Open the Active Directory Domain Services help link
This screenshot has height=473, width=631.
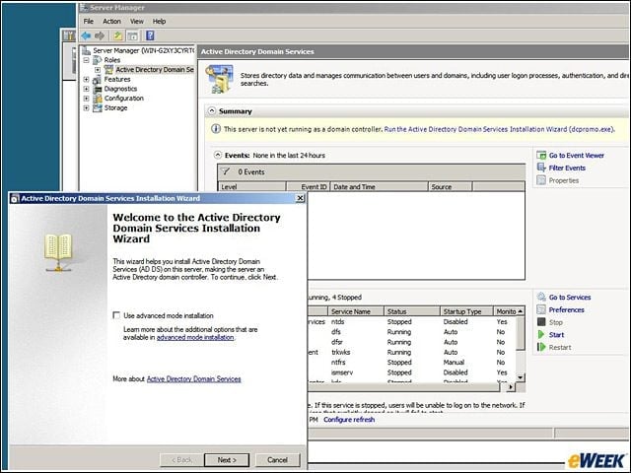[193, 378]
